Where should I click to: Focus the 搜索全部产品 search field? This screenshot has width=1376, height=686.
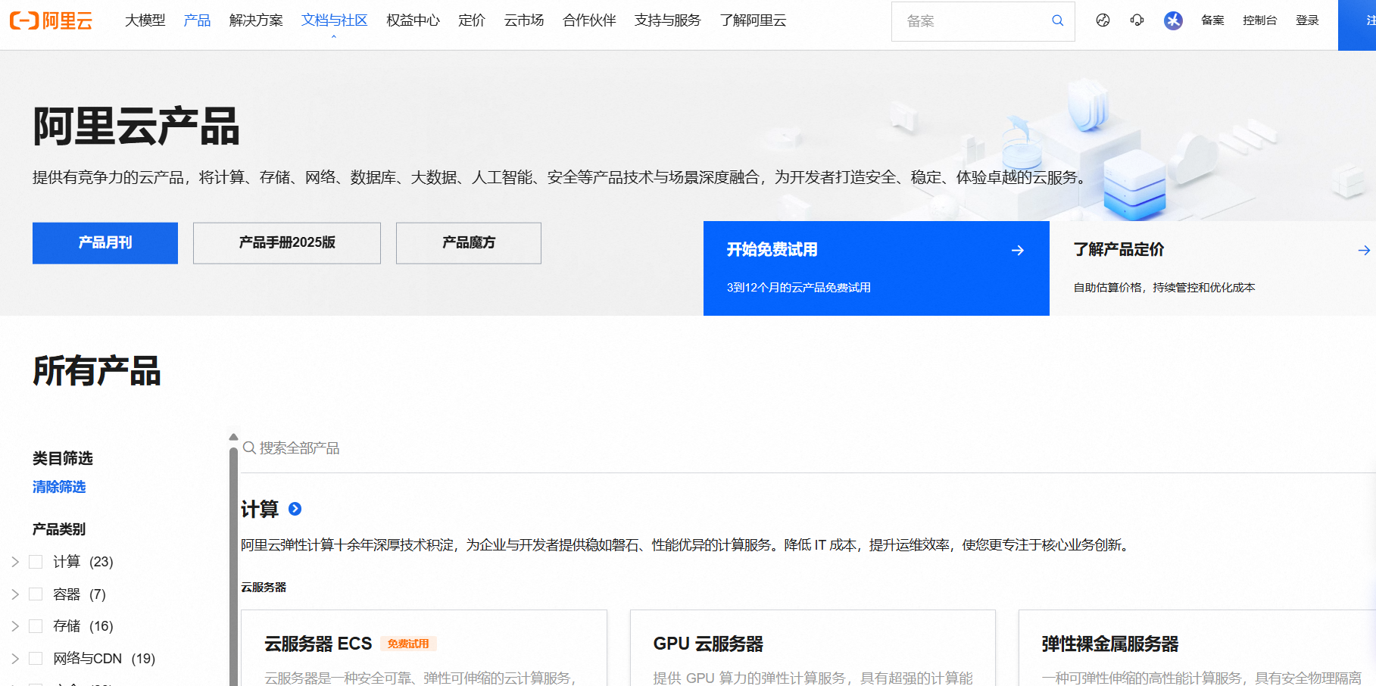pos(809,448)
